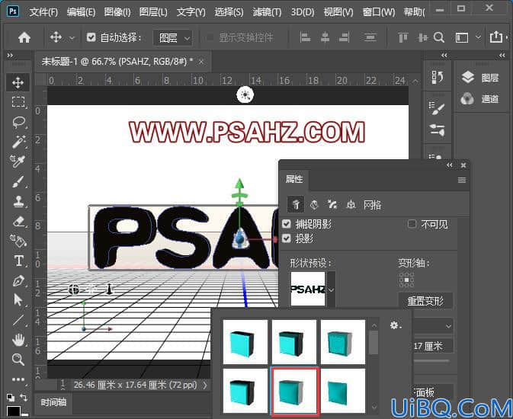Screen dimensions: 513x419
Task: Click the extrusion depth slider
Action: 432,361
